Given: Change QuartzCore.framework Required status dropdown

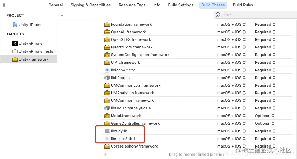Looking at the screenshot, I should tap(265, 47).
